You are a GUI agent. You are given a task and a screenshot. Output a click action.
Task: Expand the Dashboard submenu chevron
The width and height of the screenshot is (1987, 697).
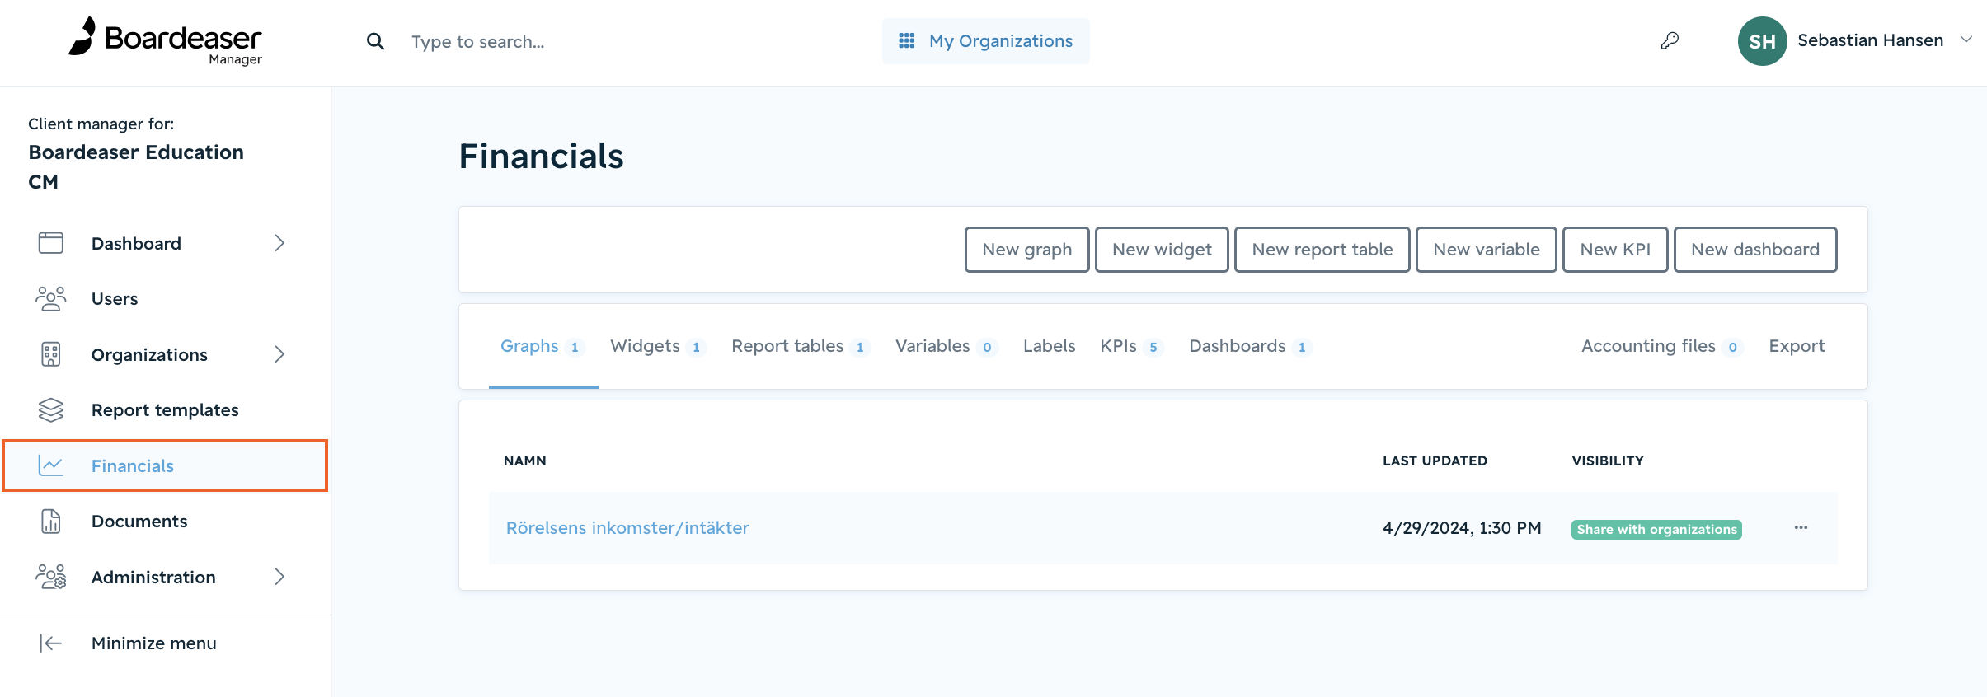279,243
